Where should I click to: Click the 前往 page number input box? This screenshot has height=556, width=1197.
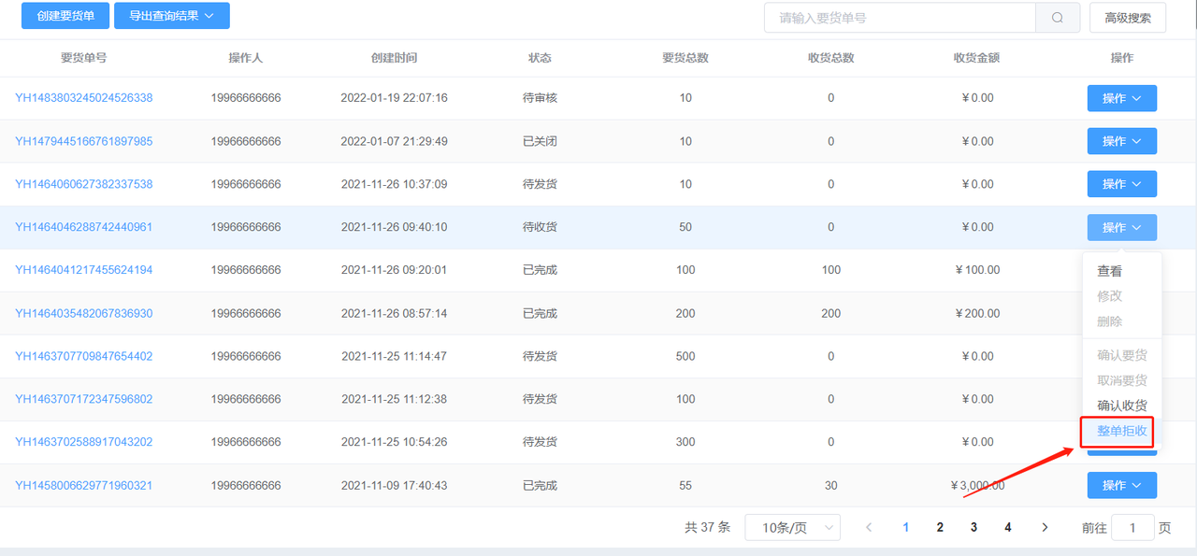pos(1134,528)
